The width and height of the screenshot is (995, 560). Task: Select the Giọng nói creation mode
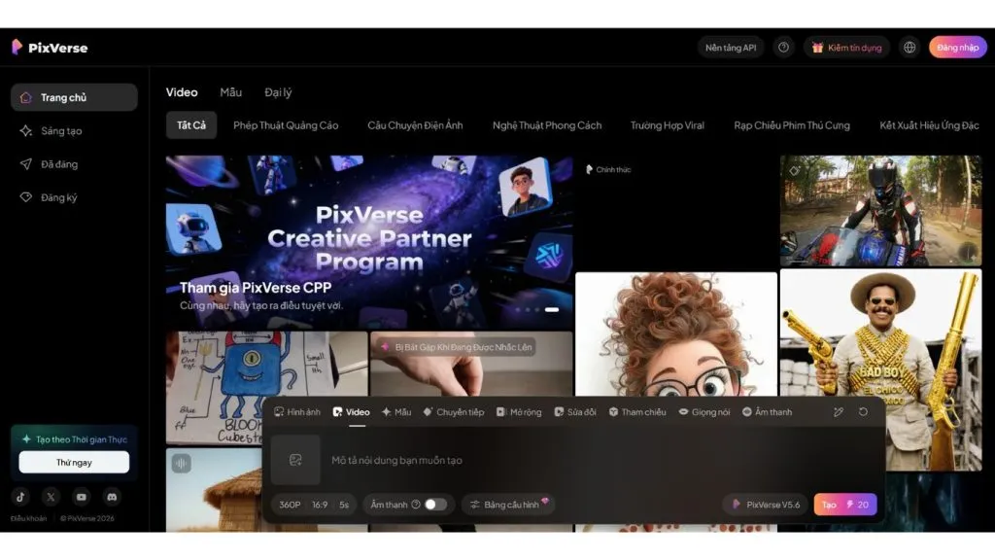click(704, 412)
